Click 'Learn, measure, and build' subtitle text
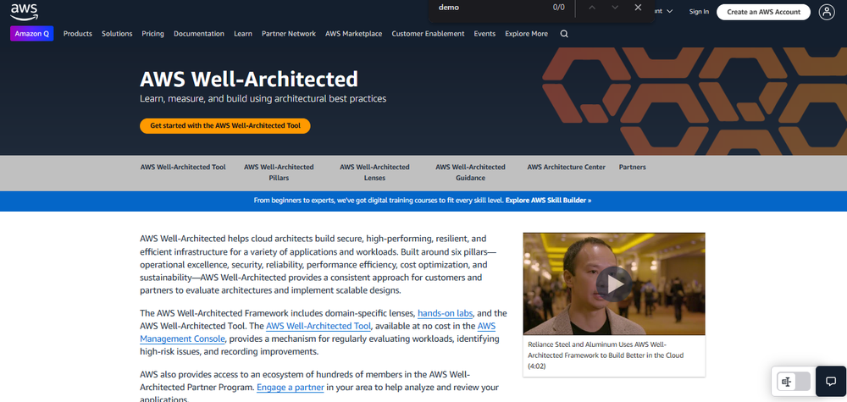 [263, 99]
